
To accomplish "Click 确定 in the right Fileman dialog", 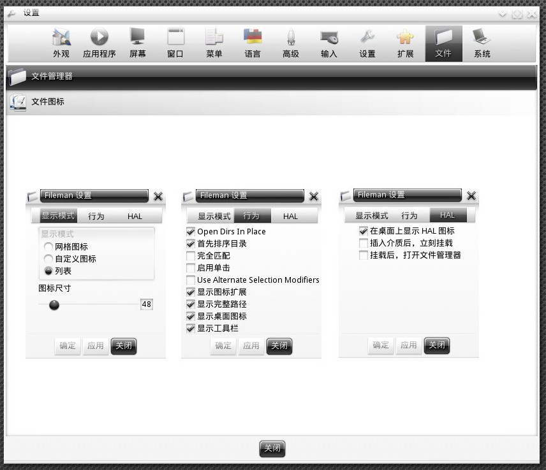I will [x=381, y=345].
